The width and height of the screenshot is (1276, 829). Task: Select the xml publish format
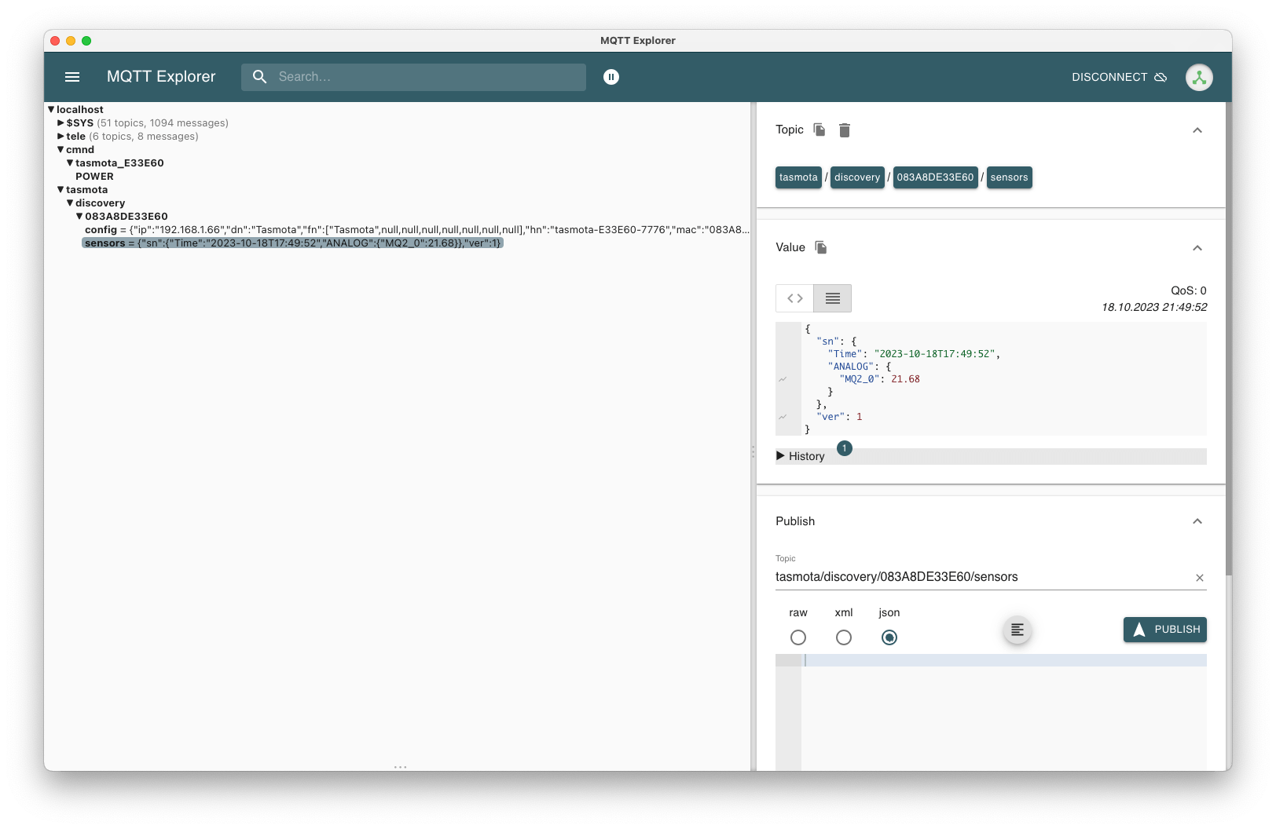[844, 637]
